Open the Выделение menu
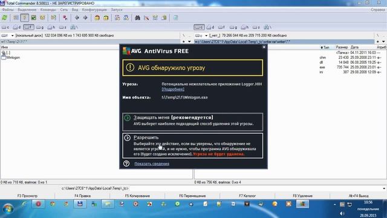The width and height of the screenshot is (387, 218). point(27,10)
